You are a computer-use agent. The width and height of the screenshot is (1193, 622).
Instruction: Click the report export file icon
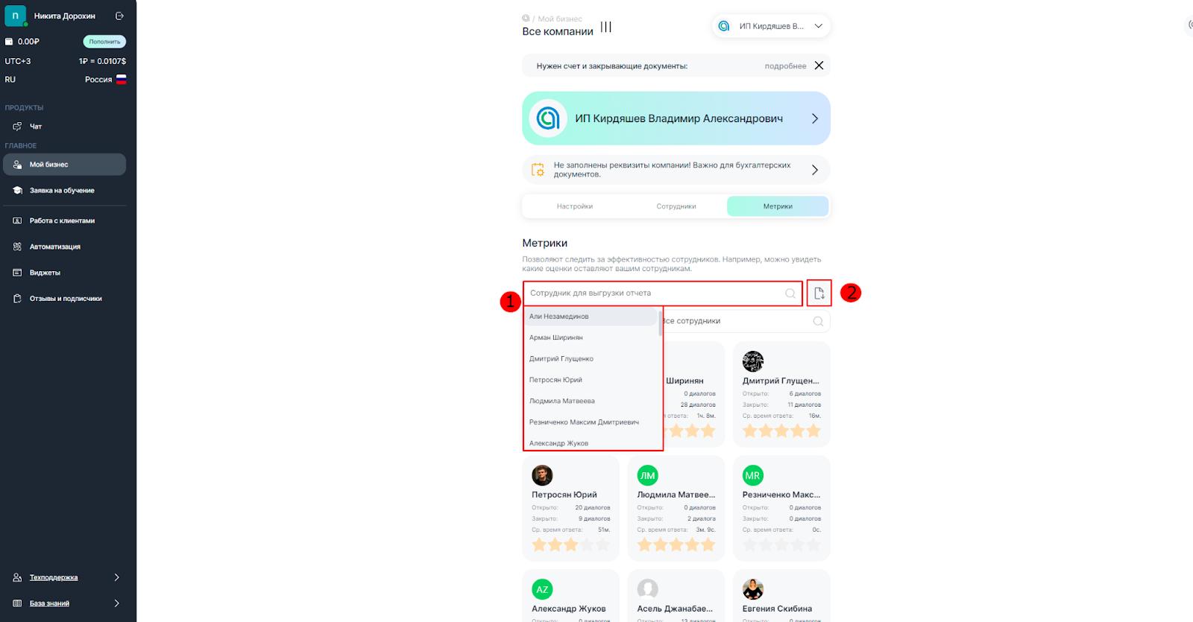coord(819,293)
